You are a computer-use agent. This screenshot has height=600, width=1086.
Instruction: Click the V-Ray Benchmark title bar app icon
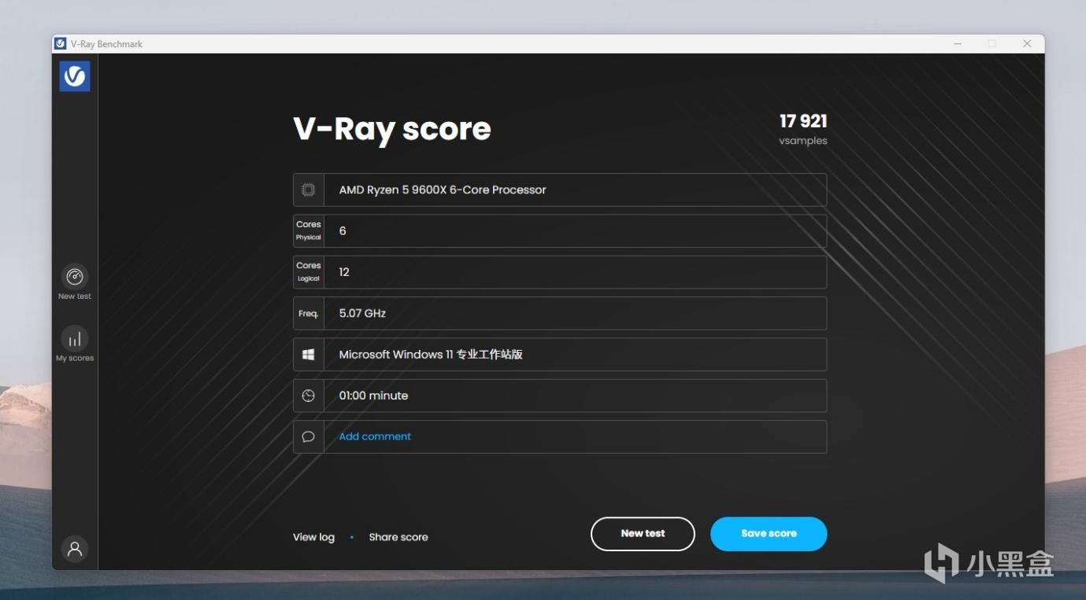[x=61, y=44]
